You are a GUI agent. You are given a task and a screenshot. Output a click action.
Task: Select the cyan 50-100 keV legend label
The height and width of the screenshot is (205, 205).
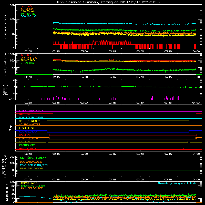[29, 16]
